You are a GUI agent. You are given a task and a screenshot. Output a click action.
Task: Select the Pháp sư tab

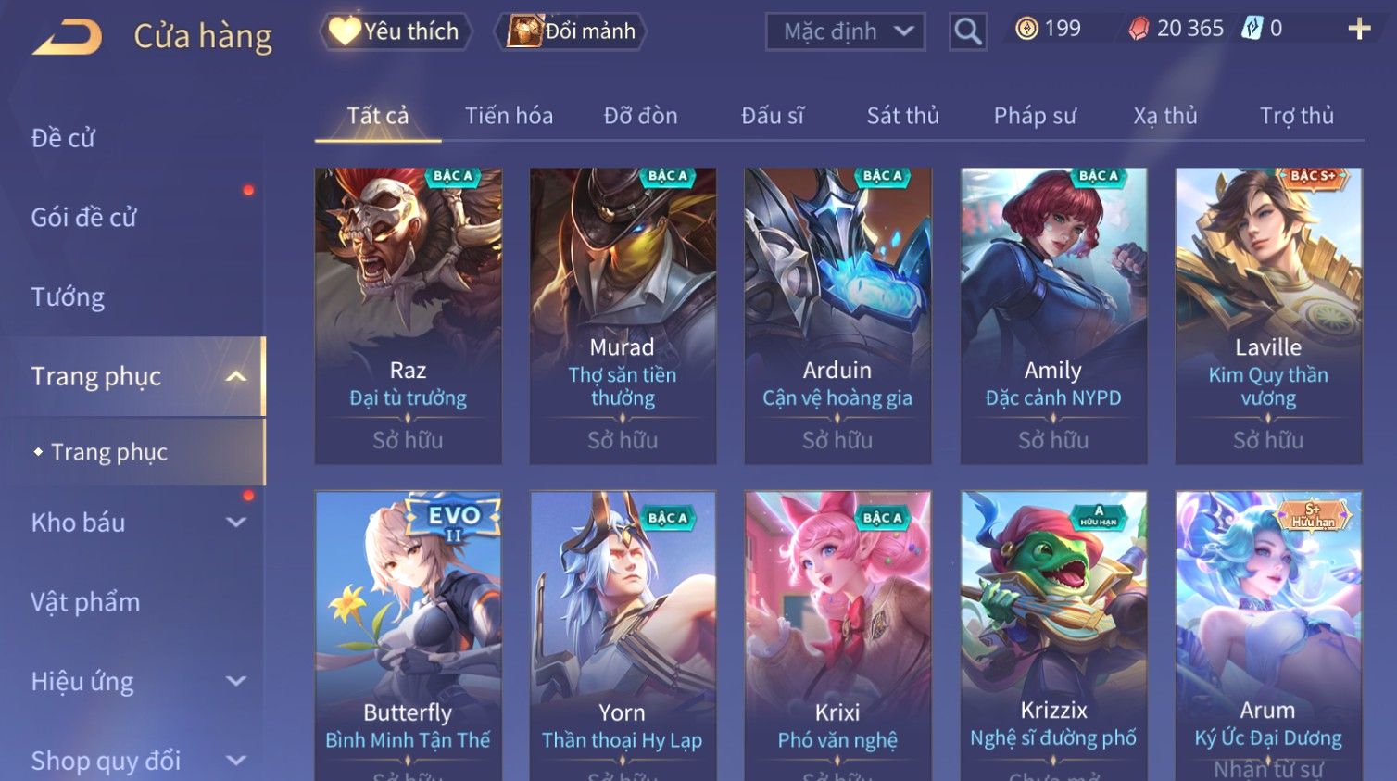pos(1035,116)
